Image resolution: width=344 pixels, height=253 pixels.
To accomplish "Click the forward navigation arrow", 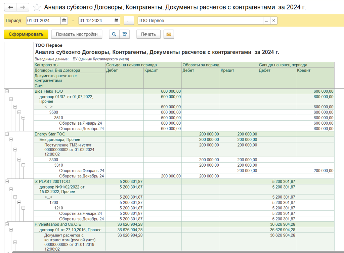I will (x=23, y=7).
